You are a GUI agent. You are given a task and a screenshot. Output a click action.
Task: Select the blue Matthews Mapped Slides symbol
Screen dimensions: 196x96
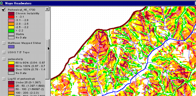point(11,47)
